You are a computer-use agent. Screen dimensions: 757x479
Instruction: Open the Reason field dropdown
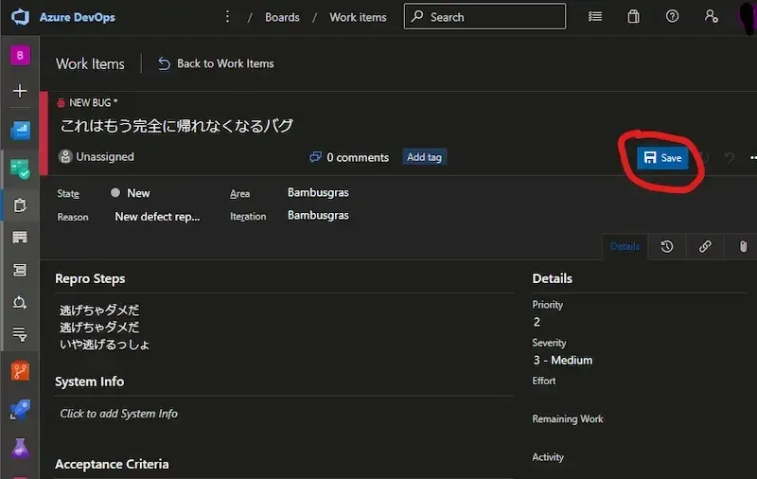click(x=157, y=217)
